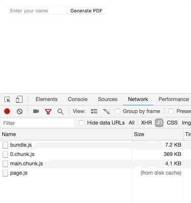The height and width of the screenshot is (203, 191).
Task: Sort by the Name column header
Action: tap(66, 134)
